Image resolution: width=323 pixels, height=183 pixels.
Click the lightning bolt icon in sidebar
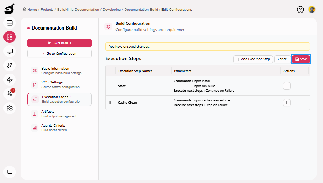click(10, 80)
